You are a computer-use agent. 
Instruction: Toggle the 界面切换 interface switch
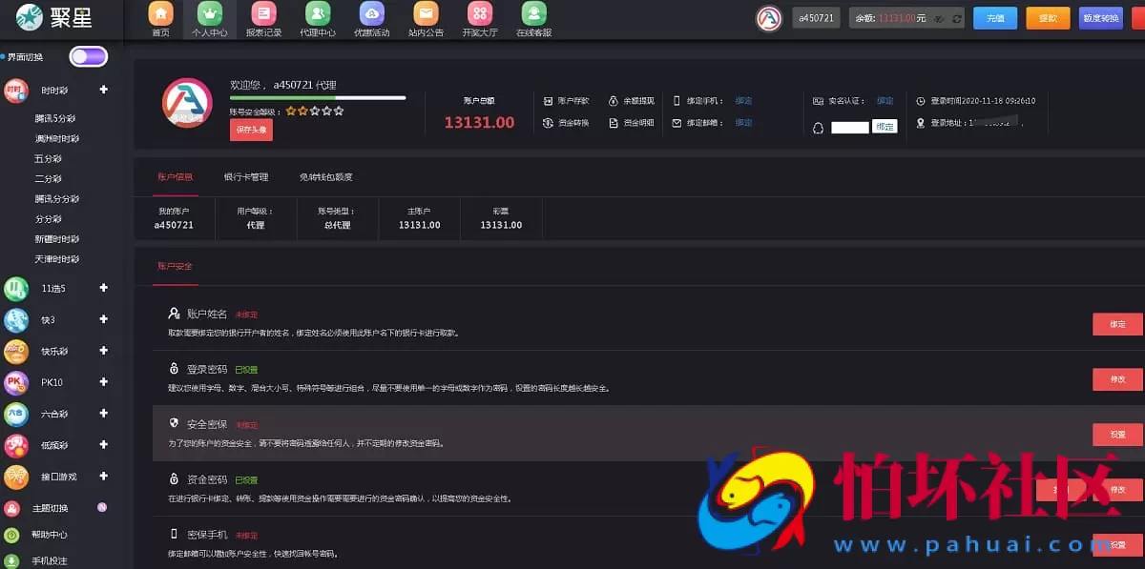(88, 56)
